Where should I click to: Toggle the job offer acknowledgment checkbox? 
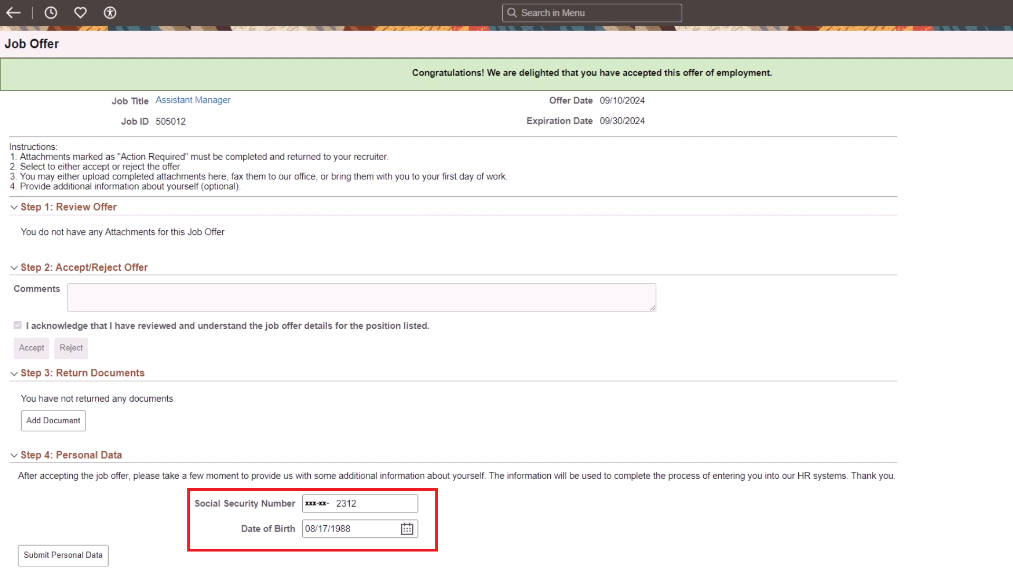tap(17, 325)
